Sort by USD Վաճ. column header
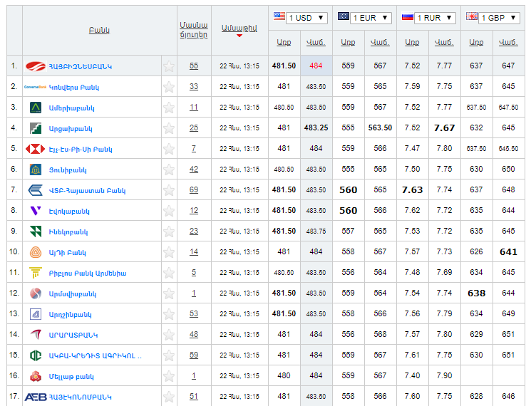The width and height of the screenshot is (531, 406). click(316, 42)
